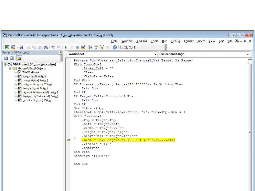Toggle Design Mode icon
The height and width of the screenshot is (191, 255).
(83, 47)
